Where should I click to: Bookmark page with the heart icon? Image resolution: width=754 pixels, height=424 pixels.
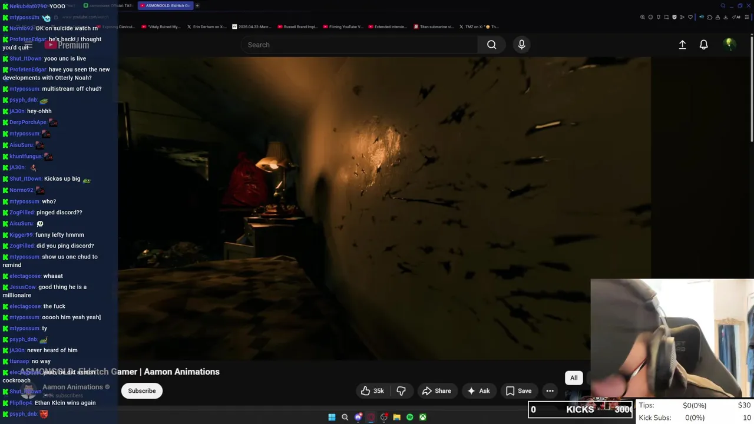click(690, 17)
